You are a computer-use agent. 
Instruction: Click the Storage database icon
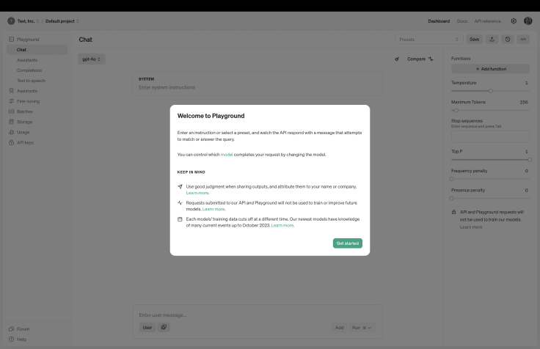pyautogui.click(x=11, y=122)
